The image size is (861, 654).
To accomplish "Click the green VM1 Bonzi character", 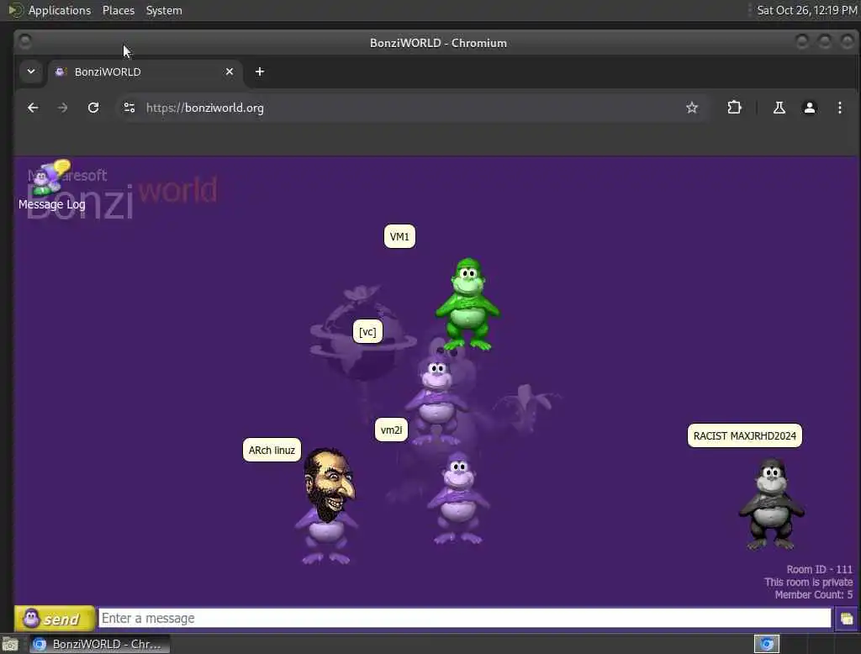I will 467,304.
